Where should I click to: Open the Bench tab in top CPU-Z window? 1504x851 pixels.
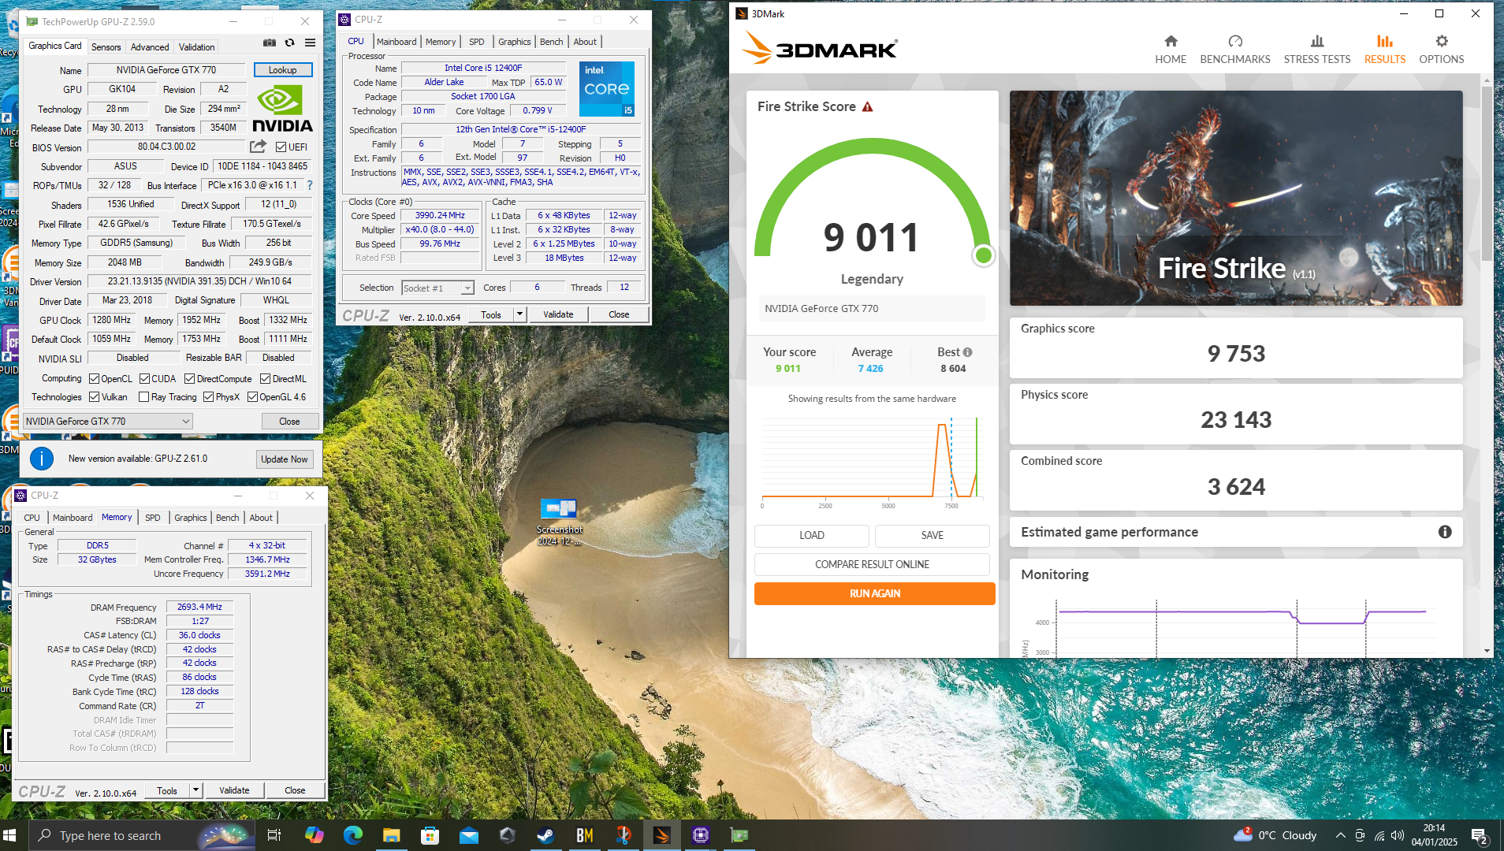click(552, 42)
